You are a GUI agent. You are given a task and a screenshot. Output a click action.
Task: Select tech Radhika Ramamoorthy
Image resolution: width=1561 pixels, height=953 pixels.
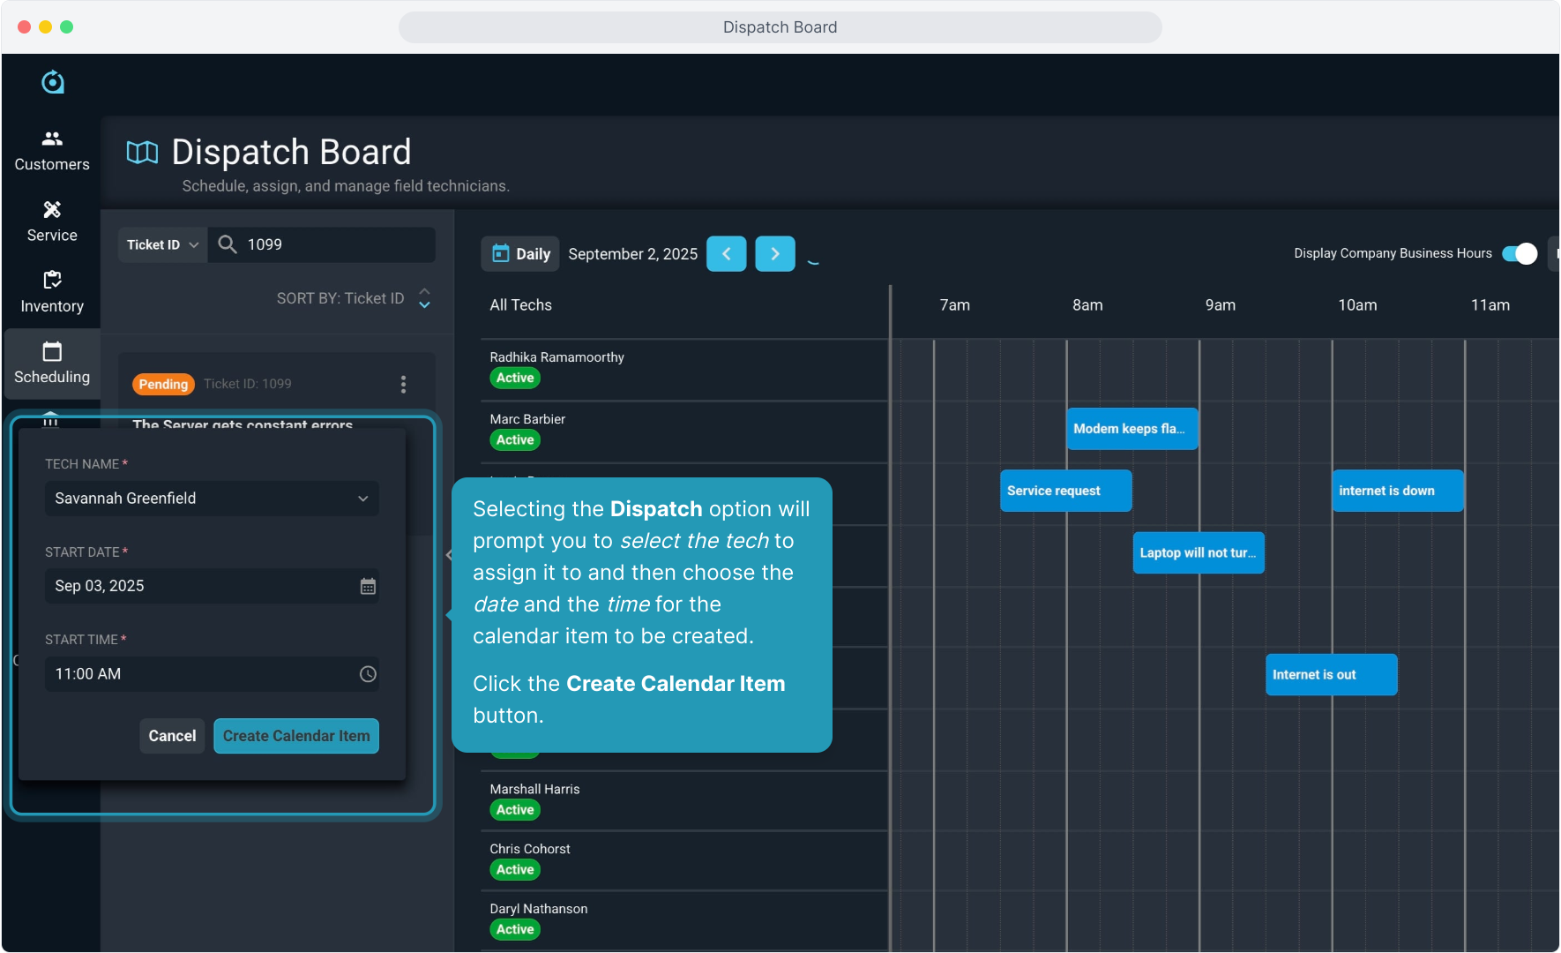coord(556,357)
